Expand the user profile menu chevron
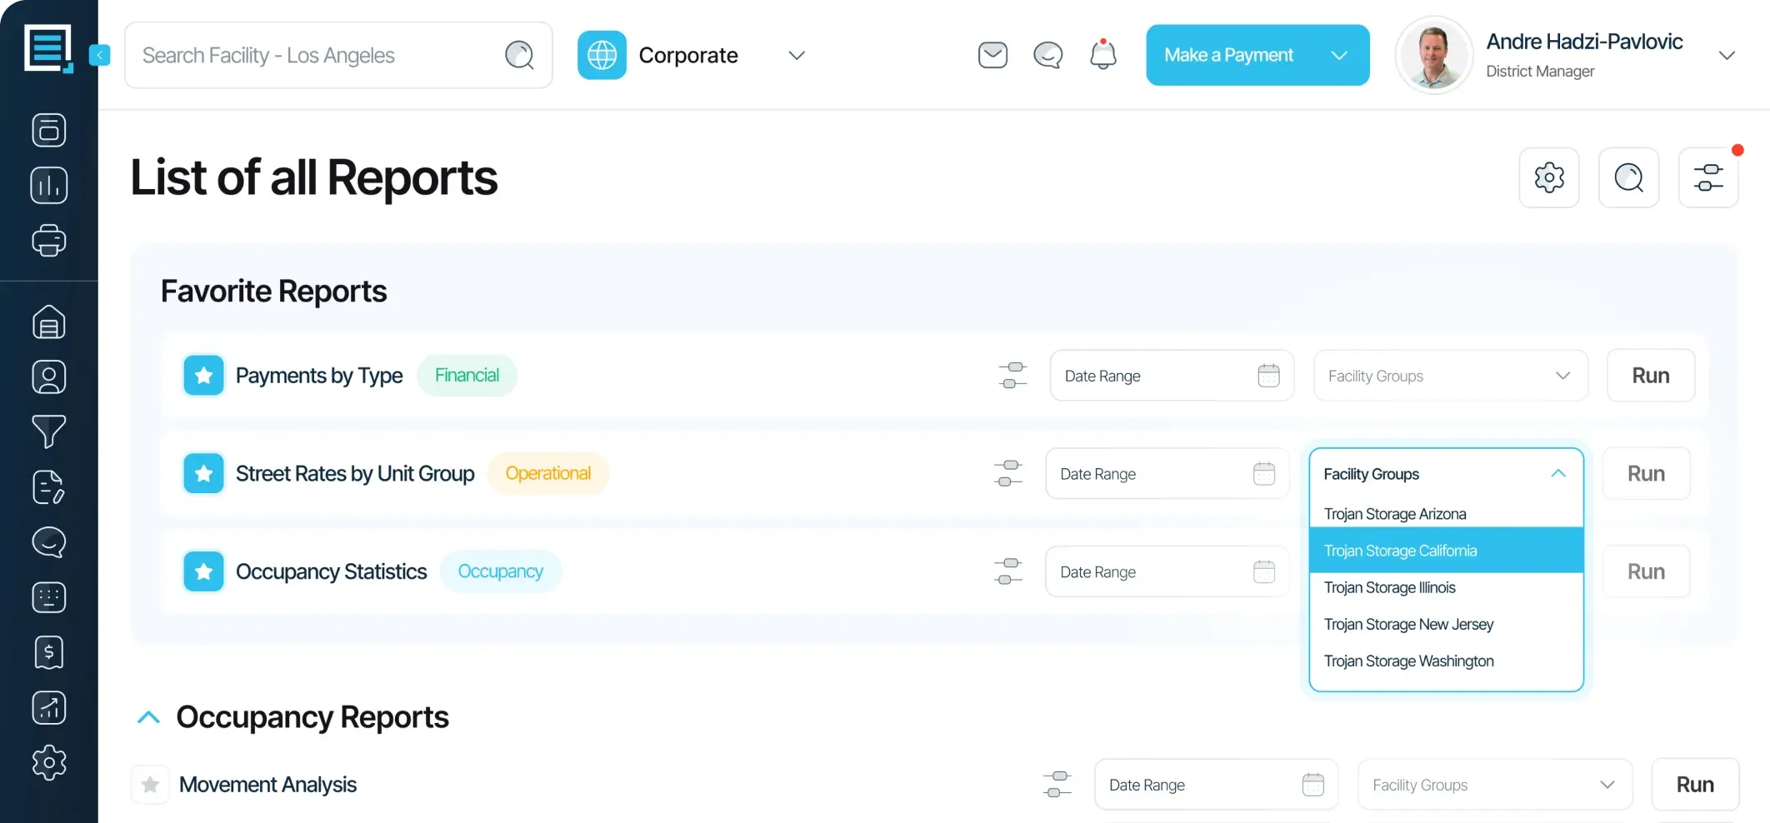This screenshot has height=823, width=1770. point(1727,55)
